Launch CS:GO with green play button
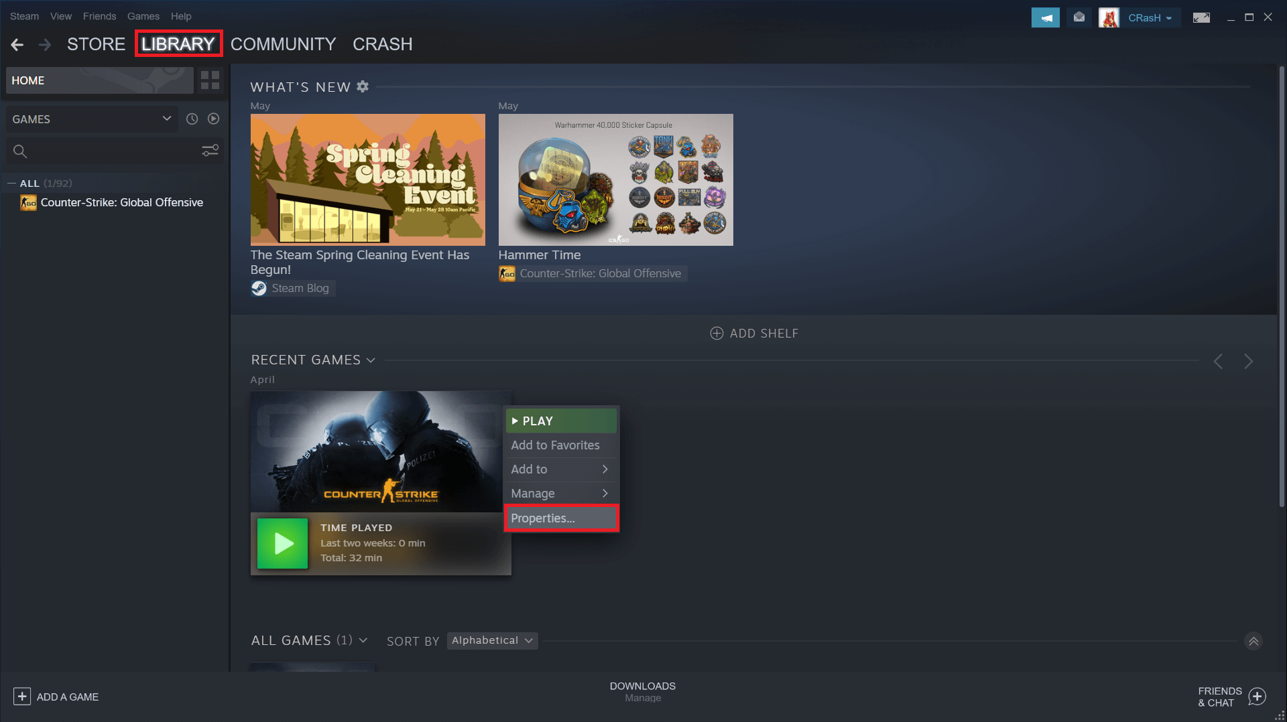The height and width of the screenshot is (722, 1287). pos(282,543)
